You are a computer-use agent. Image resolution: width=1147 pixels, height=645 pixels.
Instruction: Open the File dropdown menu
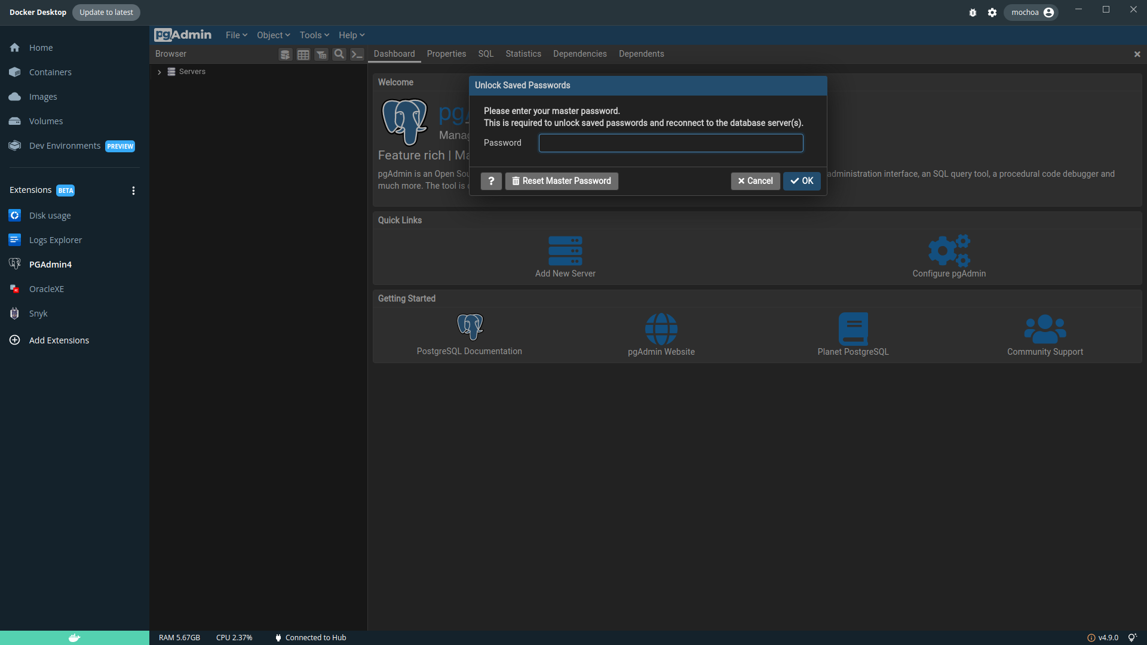coord(236,35)
